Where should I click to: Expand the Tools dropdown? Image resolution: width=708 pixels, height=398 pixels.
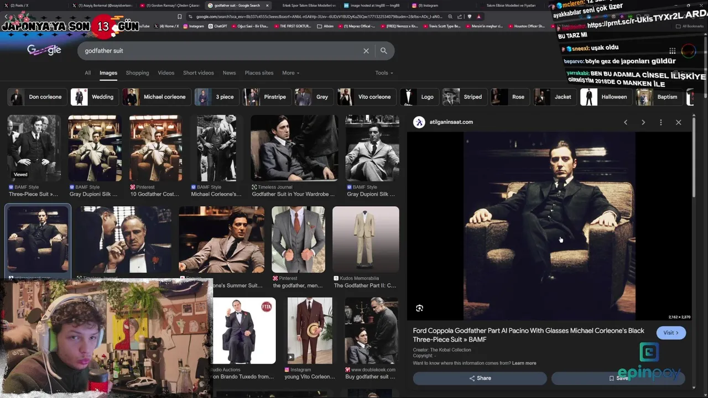[384, 73]
